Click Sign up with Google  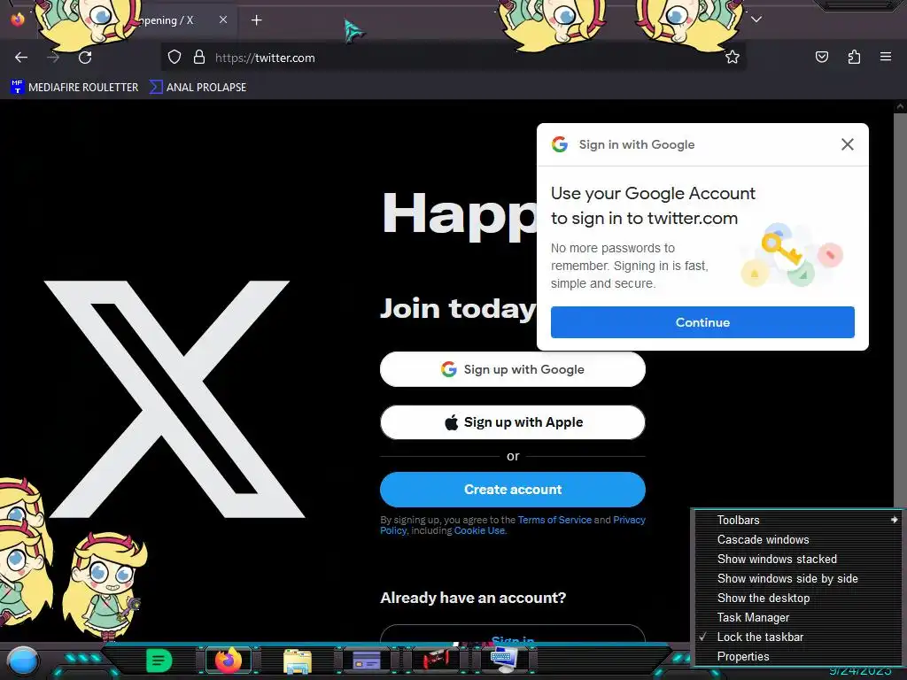point(513,369)
